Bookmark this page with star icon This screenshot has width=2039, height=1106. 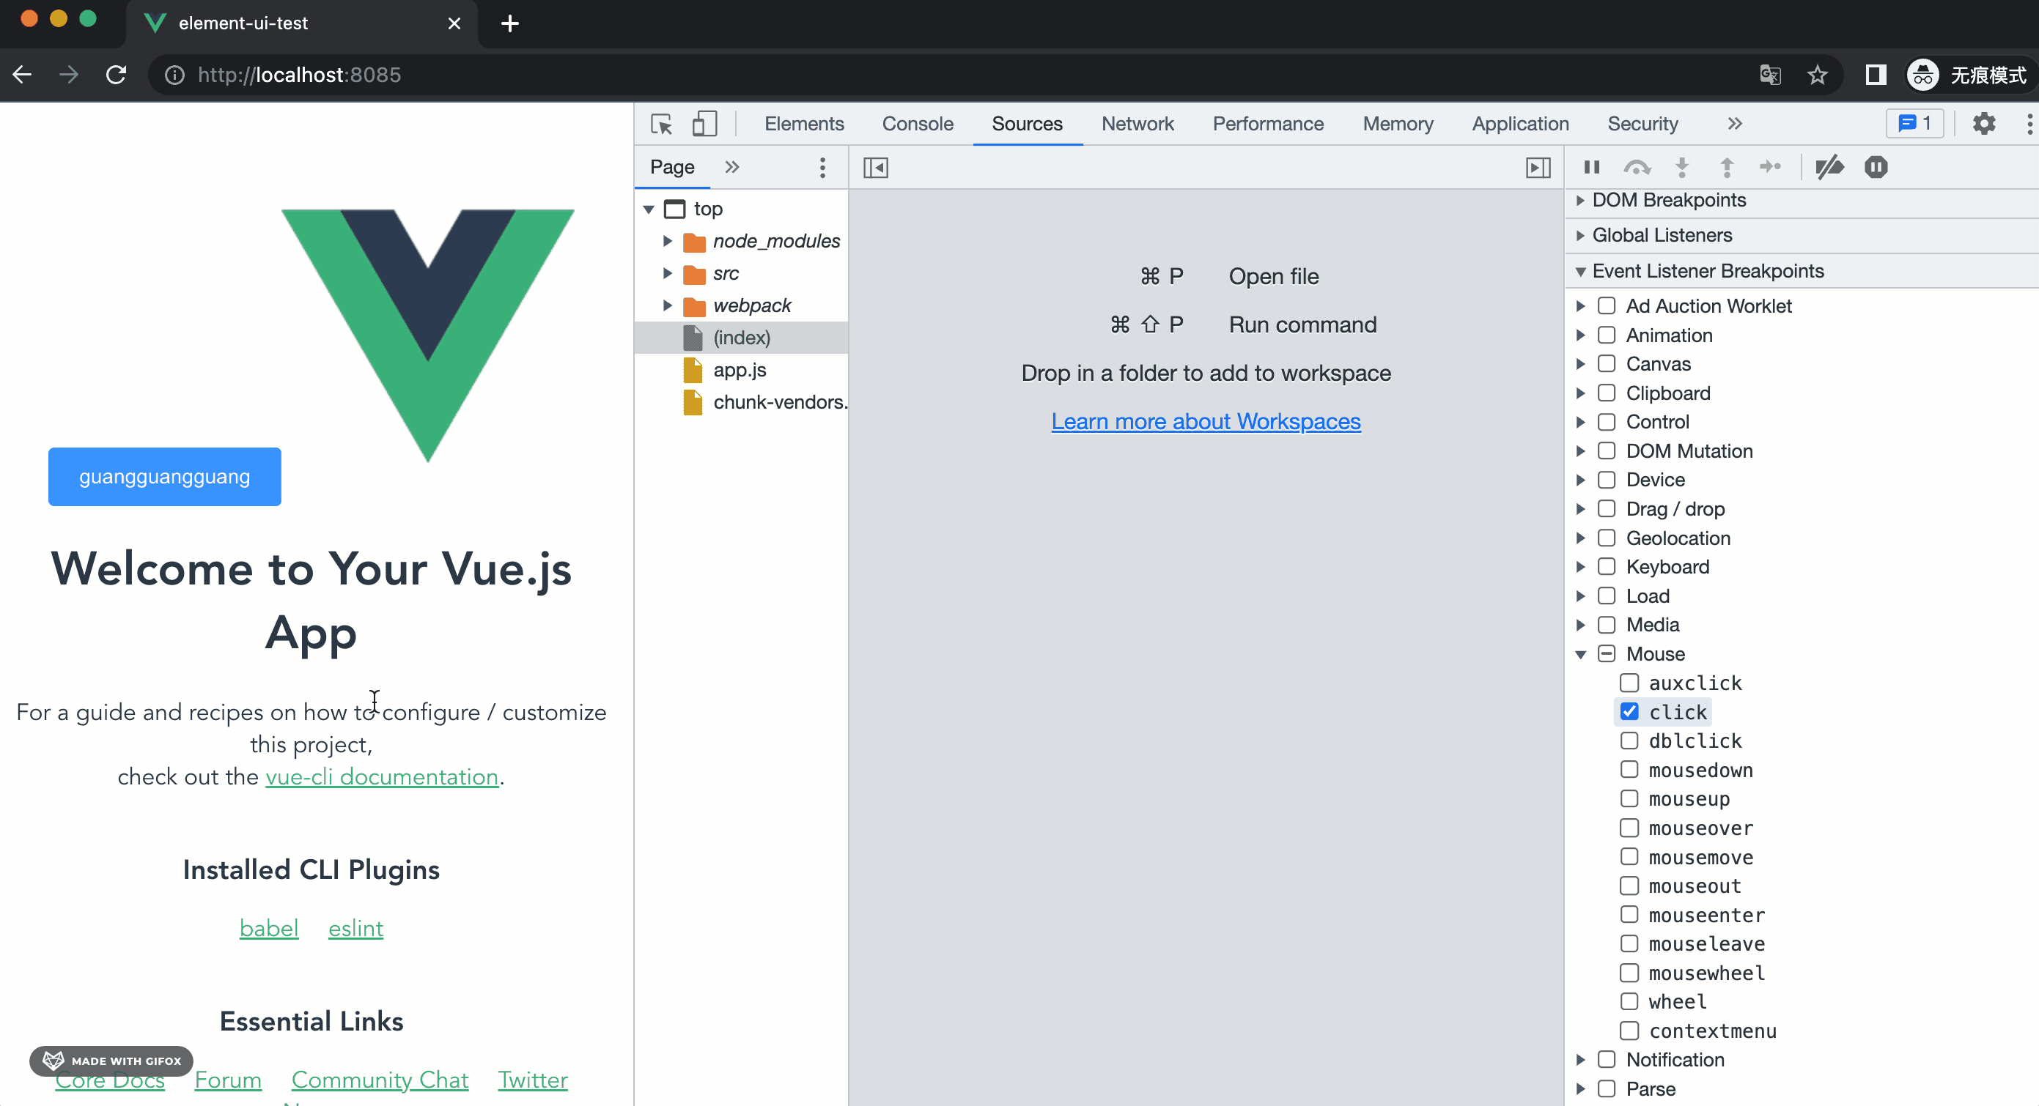(x=1818, y=75)
